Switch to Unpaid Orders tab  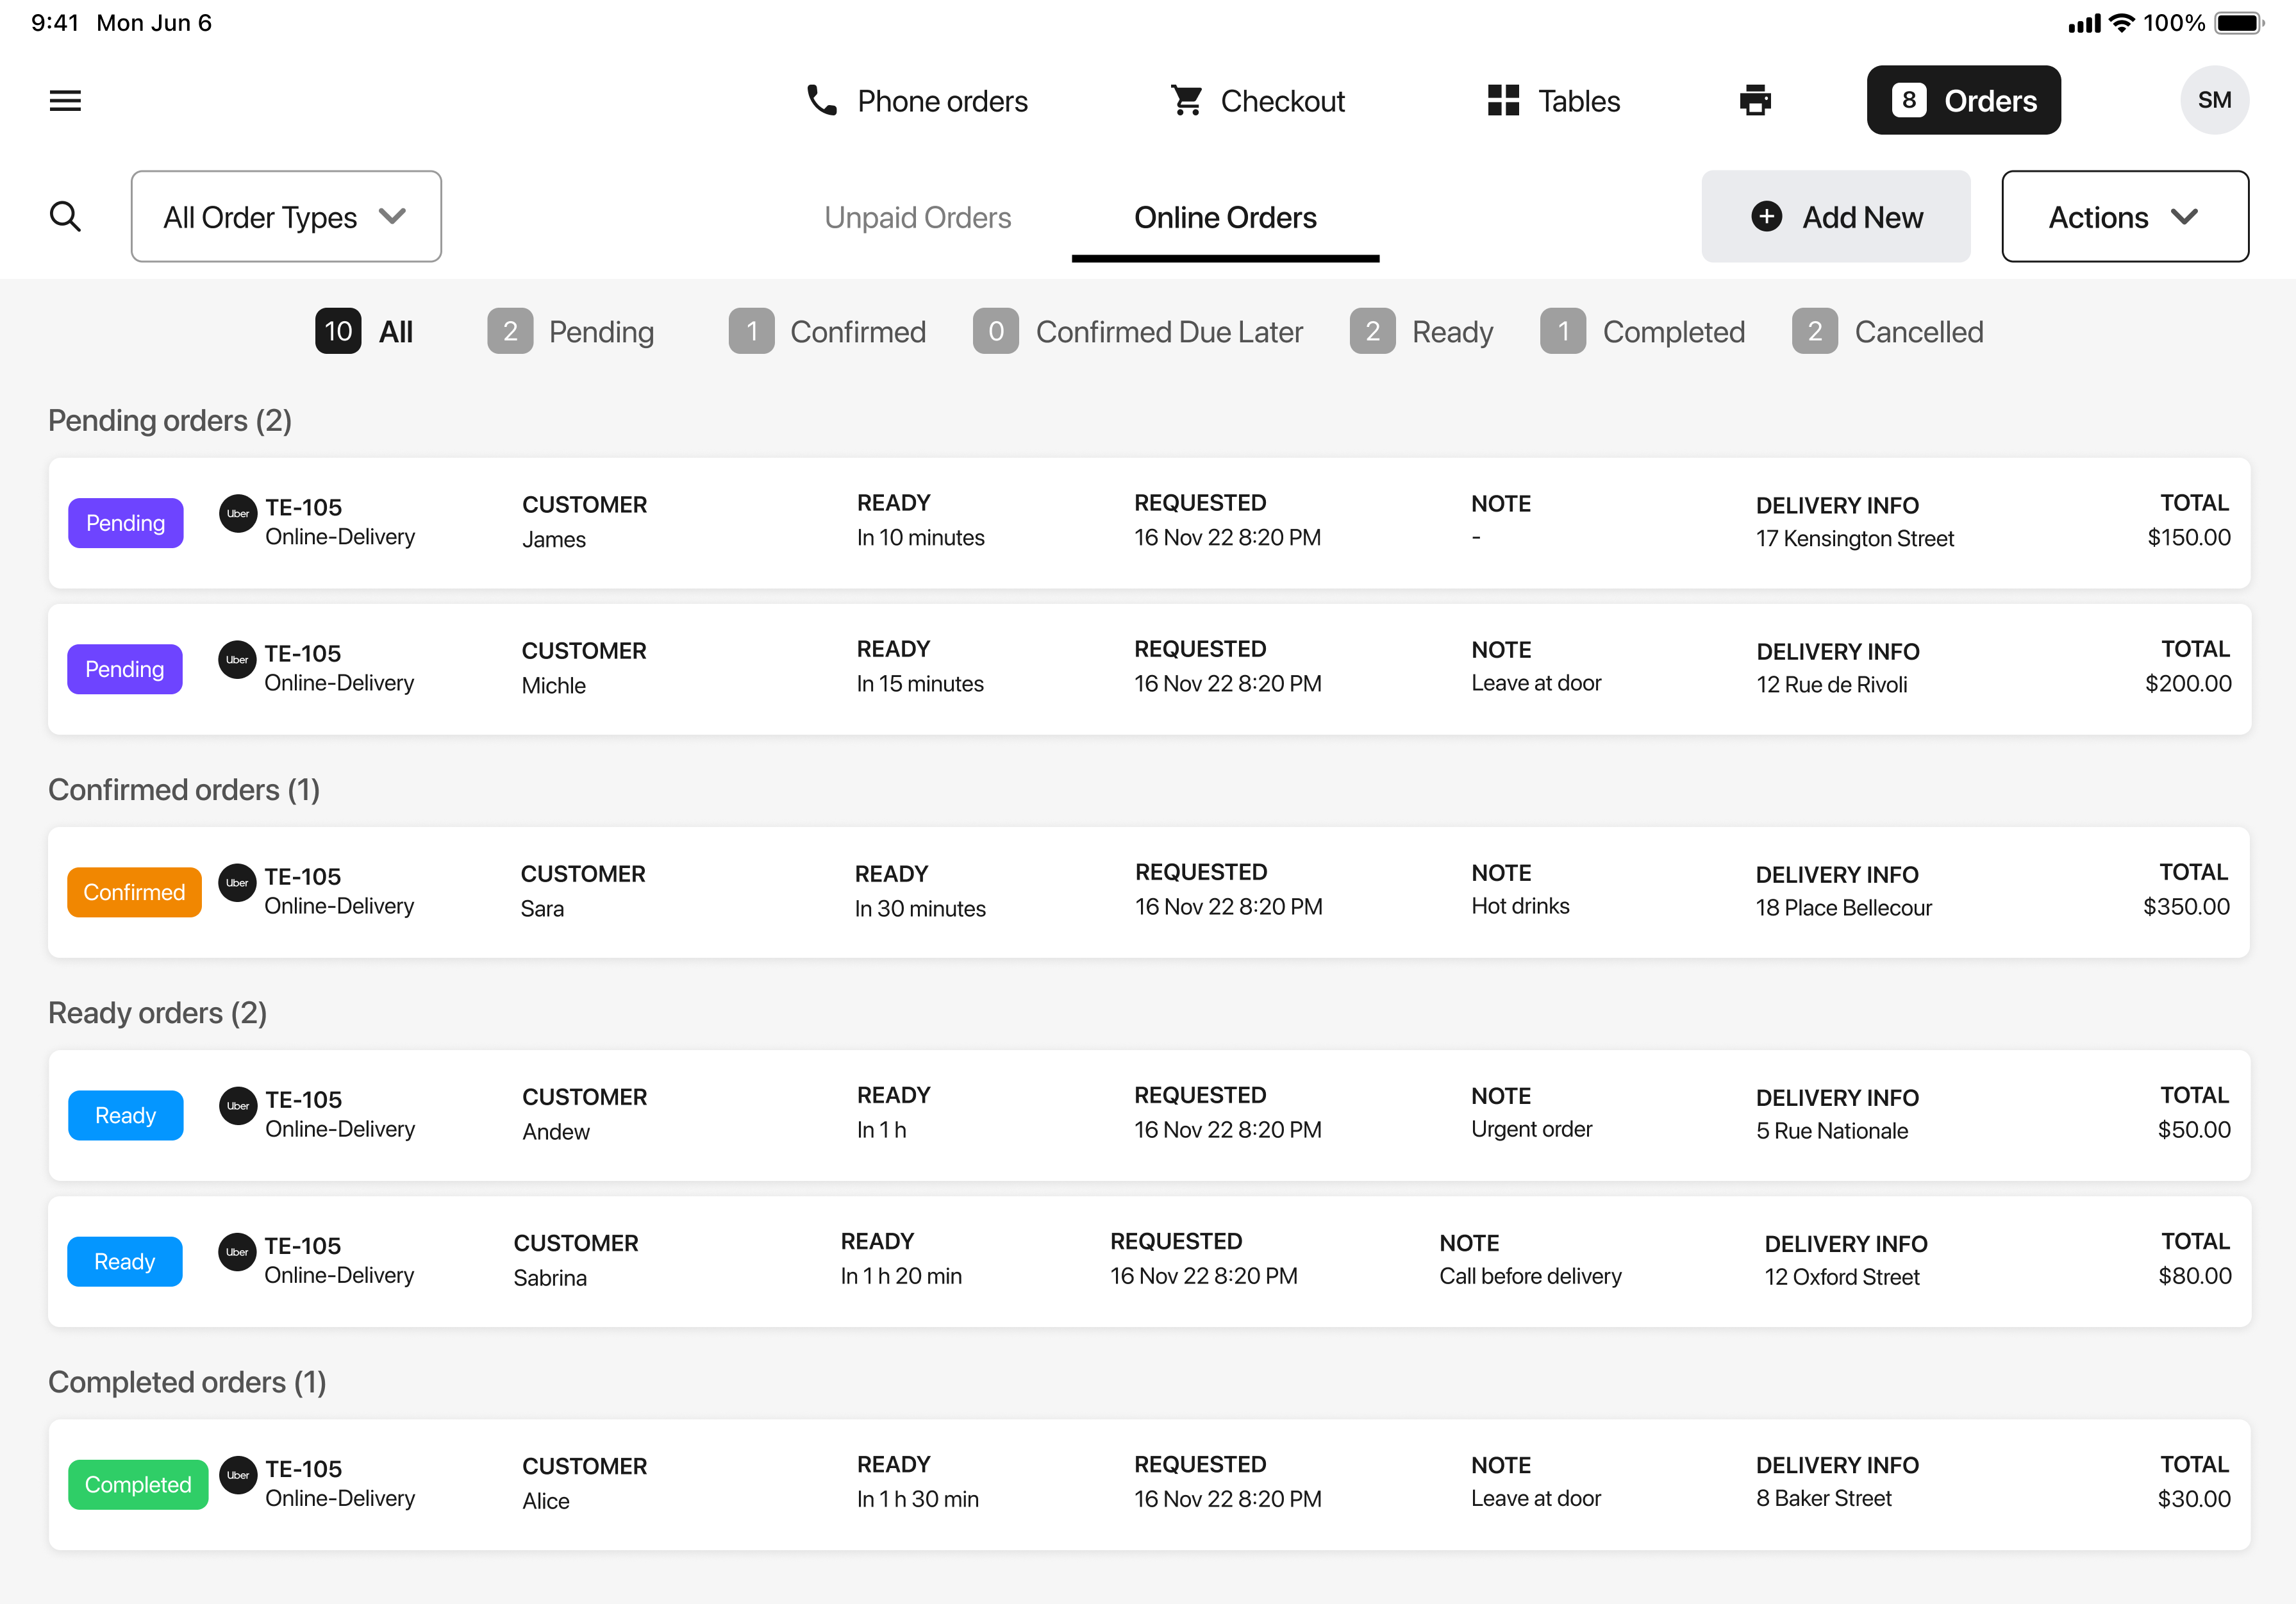[917, 217]
